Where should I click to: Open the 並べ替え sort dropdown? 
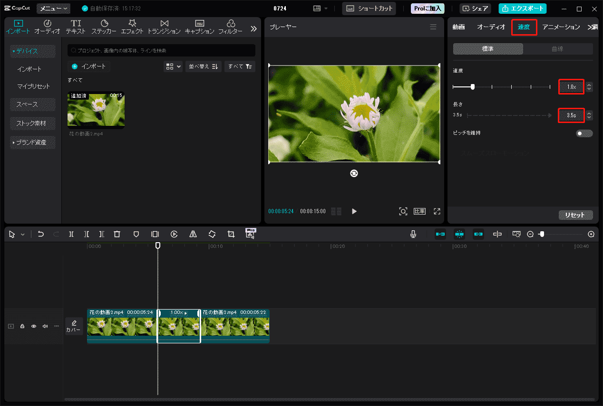pyautogui.click(x=203, y=66)
